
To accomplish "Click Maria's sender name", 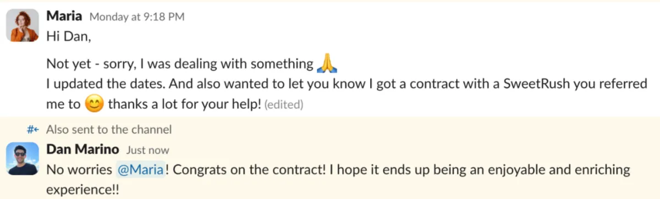I will coord(65,16).
